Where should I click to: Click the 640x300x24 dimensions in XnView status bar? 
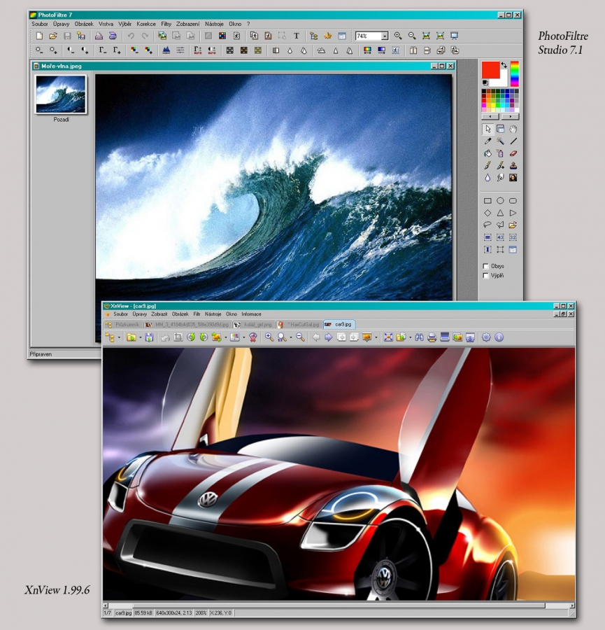tap(175, 613)
